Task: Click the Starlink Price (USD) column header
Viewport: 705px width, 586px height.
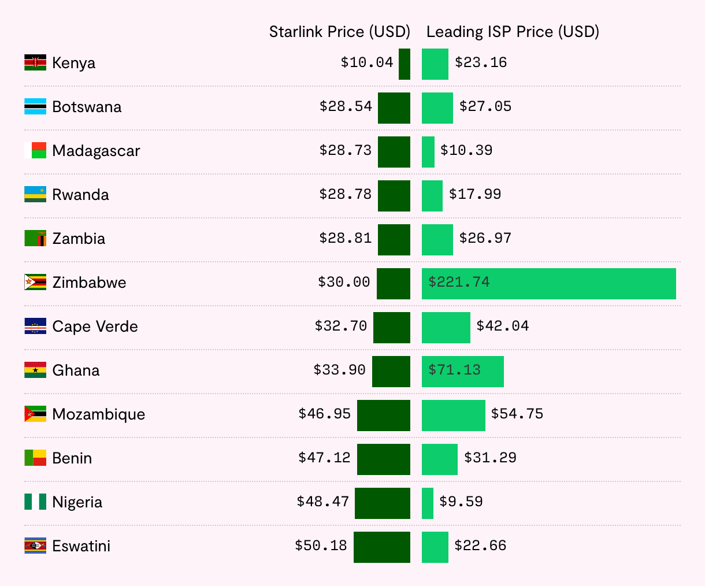Action: tap(339, 32)
